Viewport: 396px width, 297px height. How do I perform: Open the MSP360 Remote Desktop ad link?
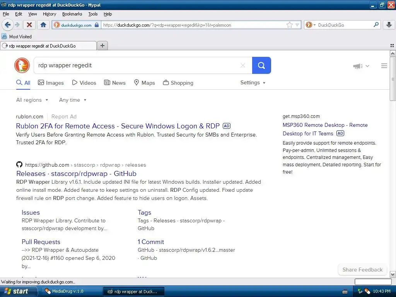pyautogui.click(x=325, y=129)
